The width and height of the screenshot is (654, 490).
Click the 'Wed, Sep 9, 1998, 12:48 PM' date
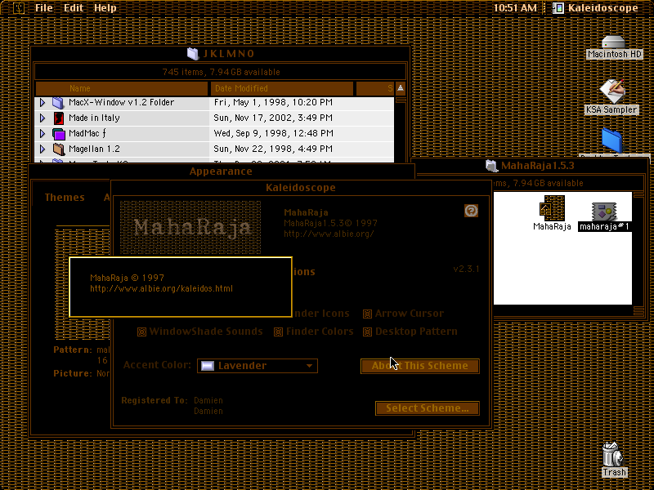[273, 133]
